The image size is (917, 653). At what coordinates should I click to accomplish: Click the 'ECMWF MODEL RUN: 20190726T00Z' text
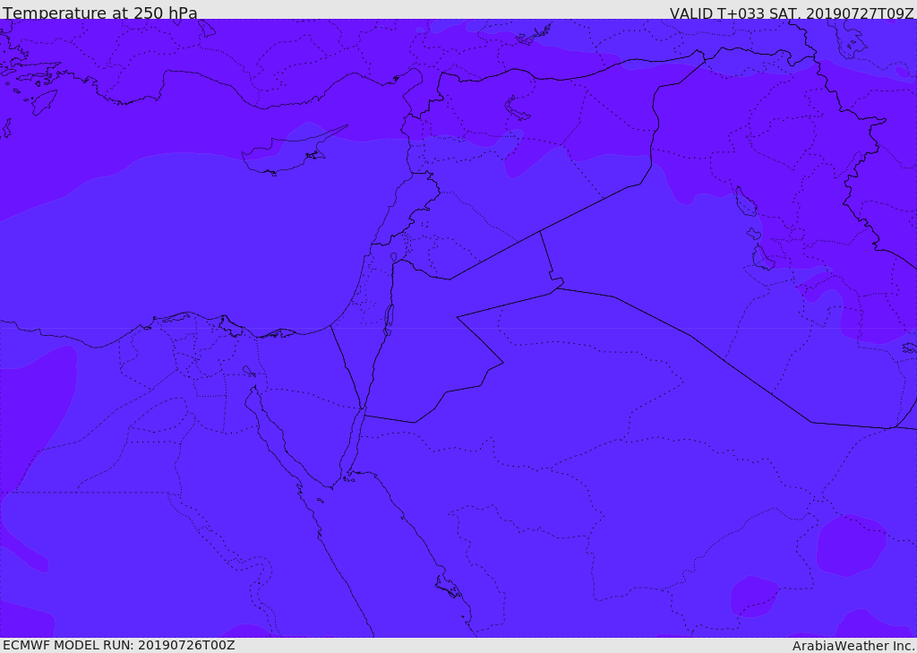click(119, 646)
